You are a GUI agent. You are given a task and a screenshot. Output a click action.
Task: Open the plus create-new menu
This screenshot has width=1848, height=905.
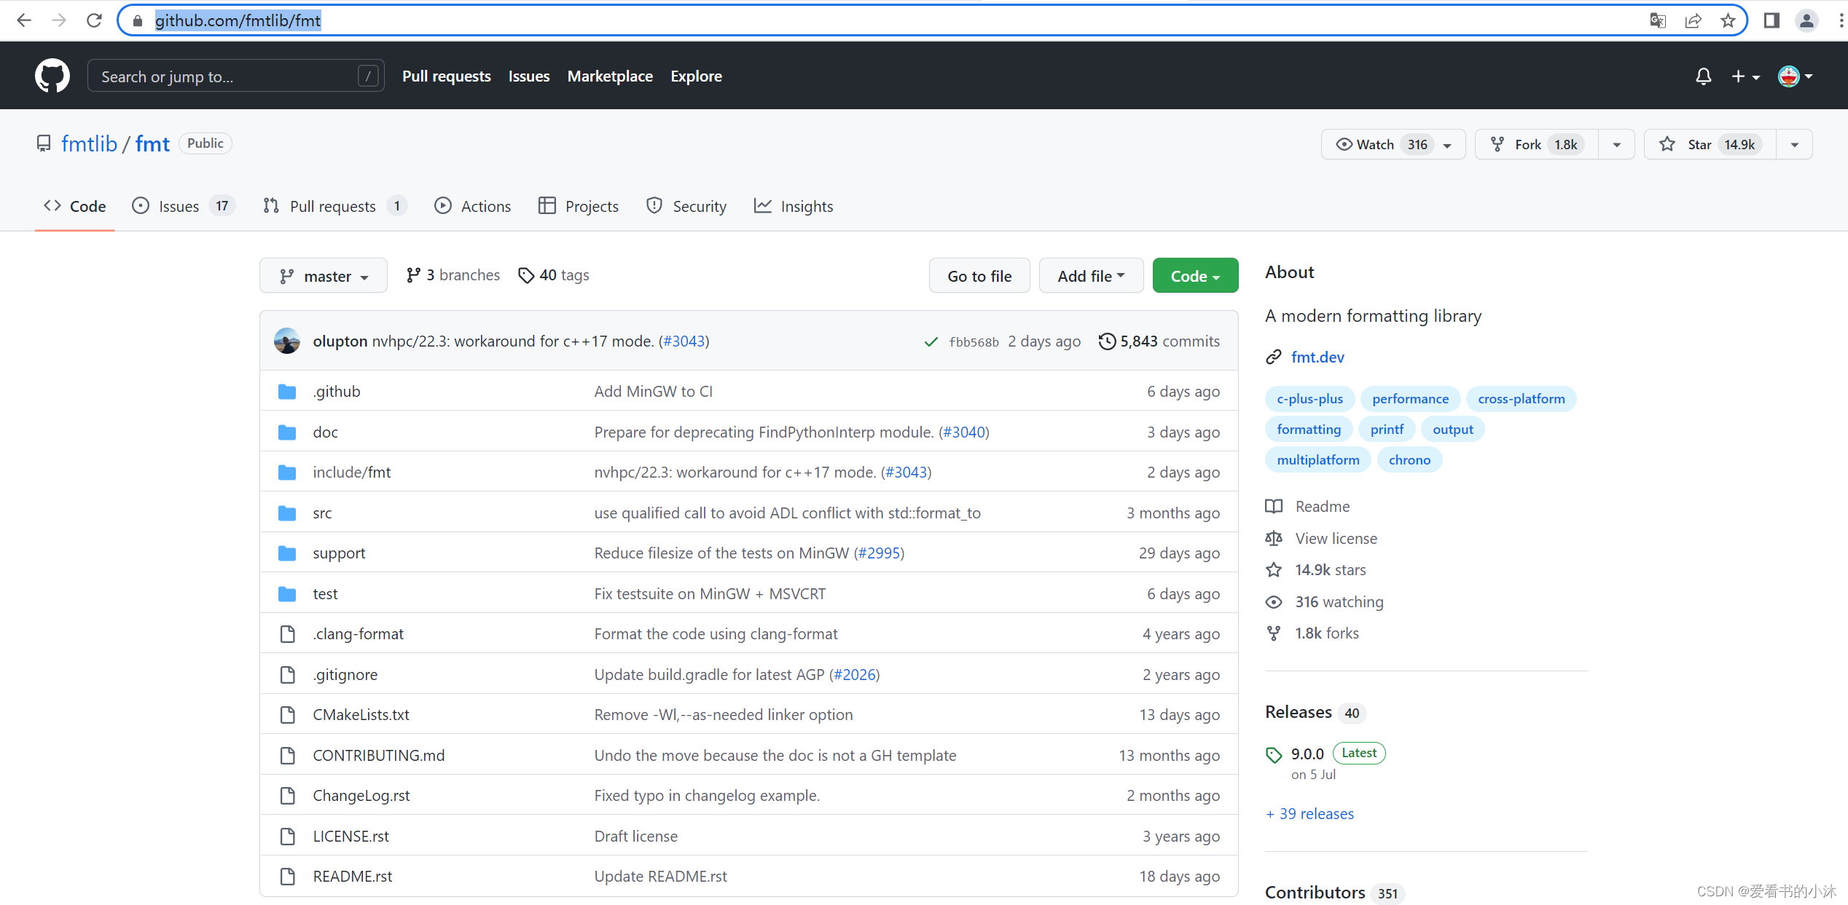click(x=1745, y=76)
